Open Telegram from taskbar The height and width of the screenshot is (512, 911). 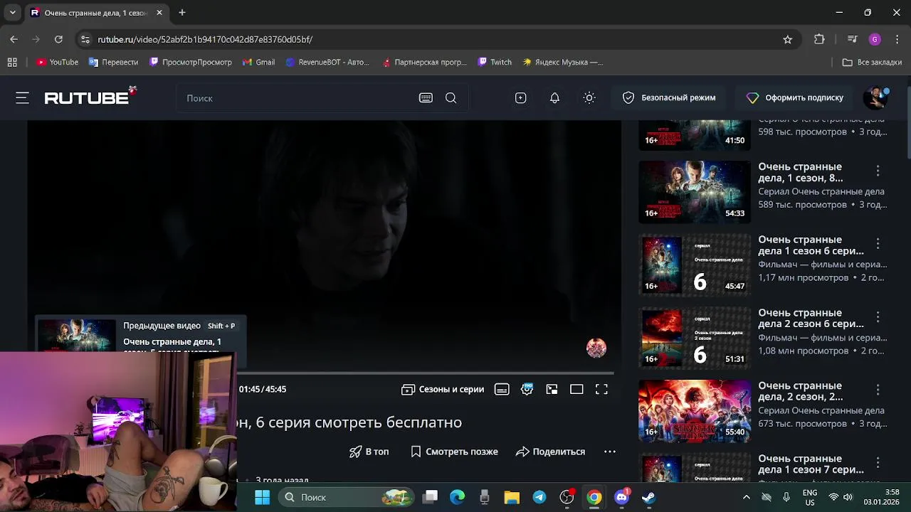click(x=539, y=497)
